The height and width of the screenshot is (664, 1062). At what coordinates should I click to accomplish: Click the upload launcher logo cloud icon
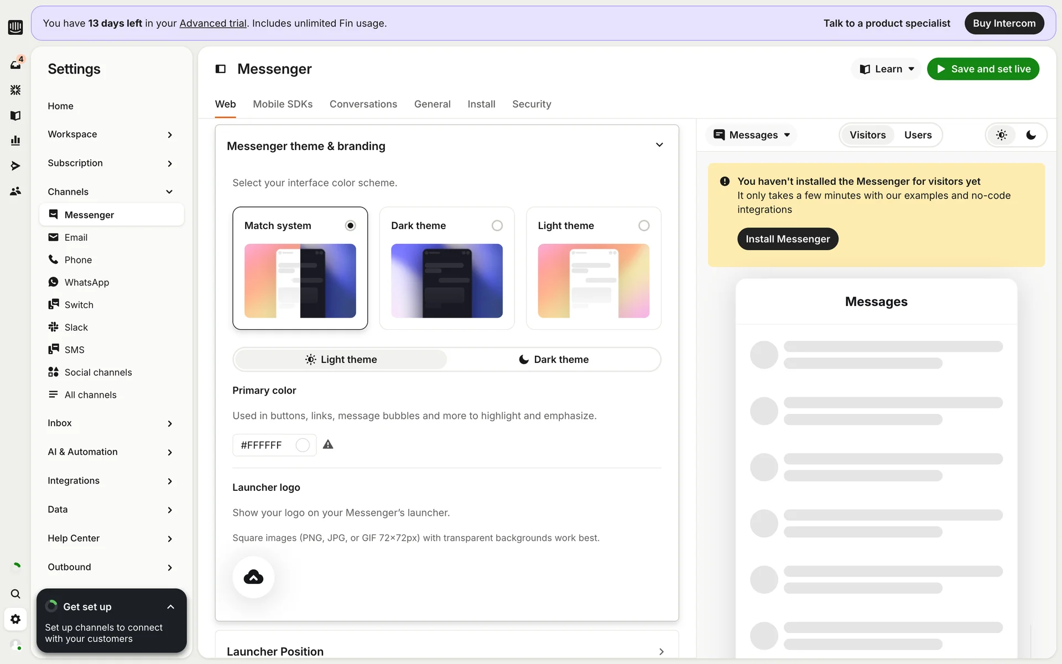coord(253,577)
